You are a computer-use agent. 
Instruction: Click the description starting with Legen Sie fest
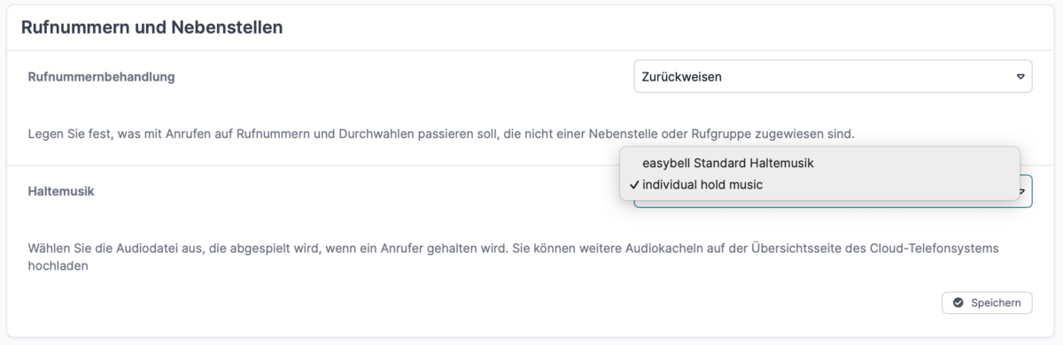tap(441, 134)
